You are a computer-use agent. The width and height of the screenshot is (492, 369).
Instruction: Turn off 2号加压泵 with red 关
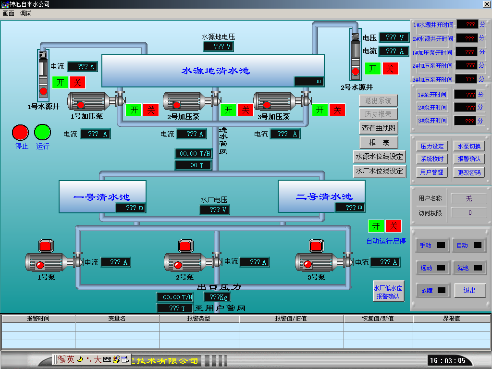[245, 110]
